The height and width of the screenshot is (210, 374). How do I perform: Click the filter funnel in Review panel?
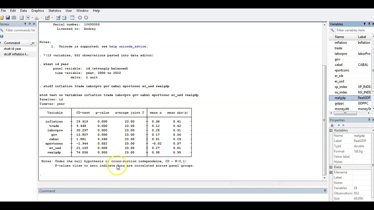(25, 24)
